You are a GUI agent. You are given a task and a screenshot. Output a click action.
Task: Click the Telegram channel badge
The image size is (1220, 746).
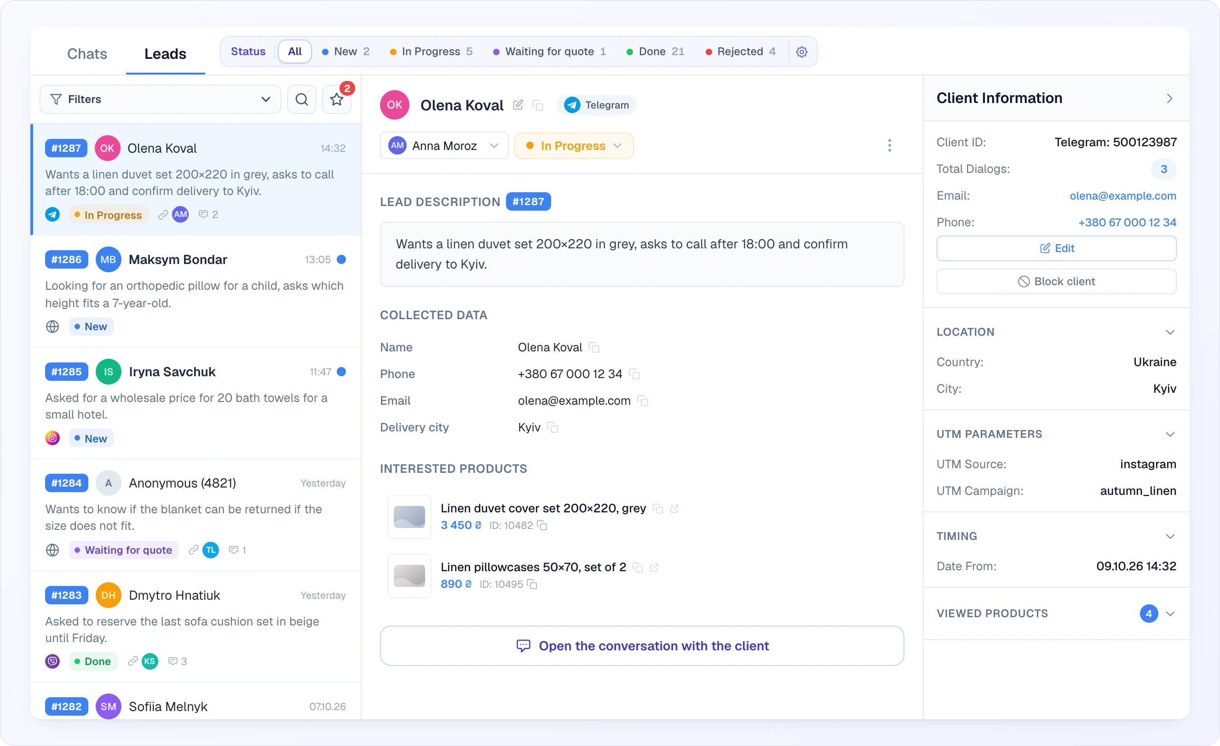(x=596, y=105)
